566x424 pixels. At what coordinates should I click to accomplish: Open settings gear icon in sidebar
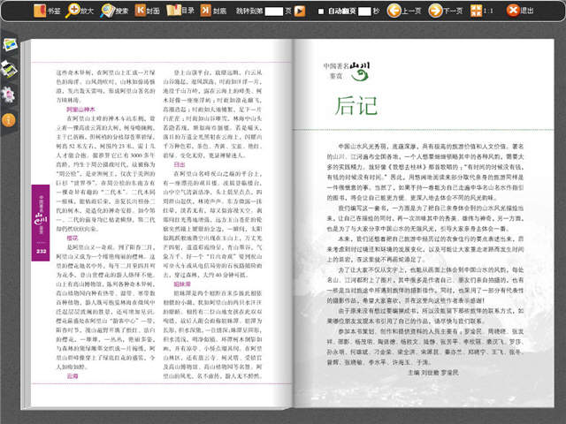[x=8, y=95]
